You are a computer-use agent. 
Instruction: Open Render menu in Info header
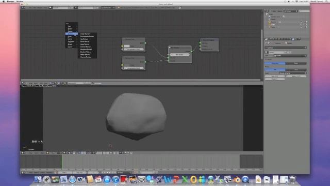(x=40, y=8)
